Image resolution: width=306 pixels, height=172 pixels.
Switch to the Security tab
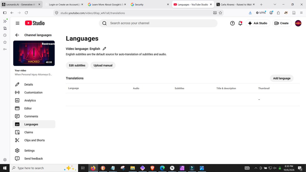click(x=150, y=5)
